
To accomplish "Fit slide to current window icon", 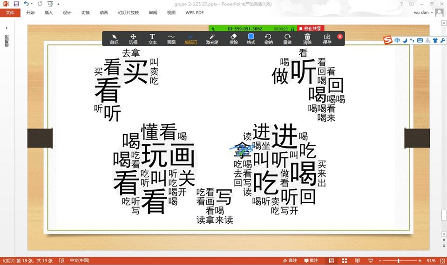I will [x=442, y=261].
